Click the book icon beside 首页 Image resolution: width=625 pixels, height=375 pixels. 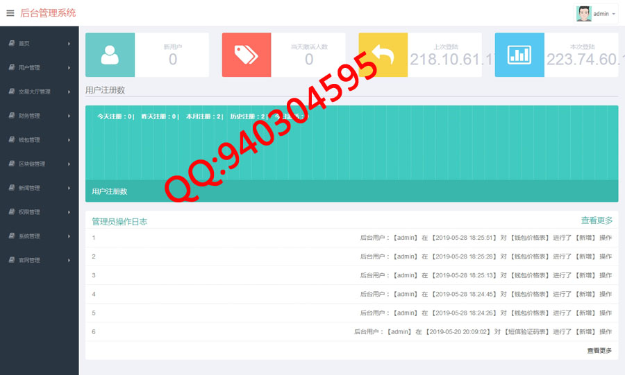pyautogui.click(x=12, y=44)
